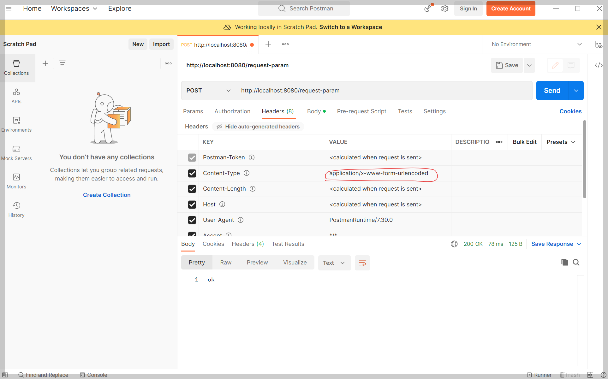
Task: Open Bulk Edit for headers
Action: (525, 142)
